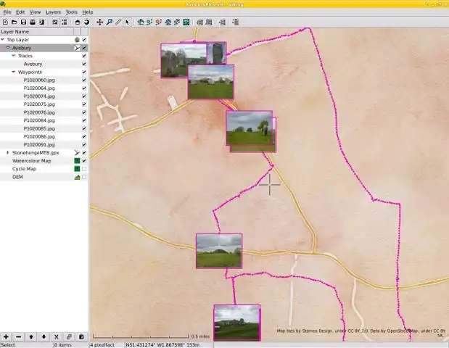Click the New file toolbar icon
The width and height of the screenshot is (449, 348).
tap(5, 22)
